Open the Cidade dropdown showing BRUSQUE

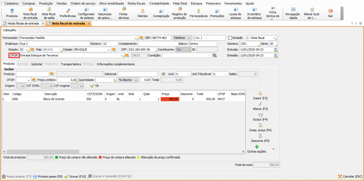[x=108, y=49]
